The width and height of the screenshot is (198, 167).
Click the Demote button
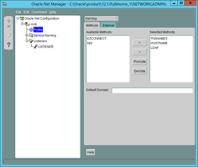pyautogui.click(x=140, y=71)
